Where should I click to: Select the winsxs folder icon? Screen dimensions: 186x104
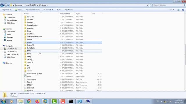(x=25, y=71)
